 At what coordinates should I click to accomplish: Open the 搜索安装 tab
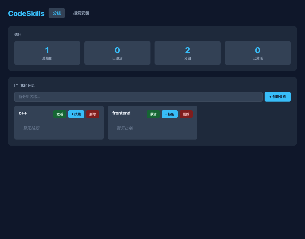coord(81,13)
